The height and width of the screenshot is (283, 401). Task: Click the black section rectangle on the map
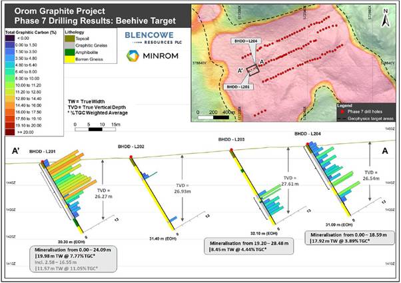click(253, 68)
